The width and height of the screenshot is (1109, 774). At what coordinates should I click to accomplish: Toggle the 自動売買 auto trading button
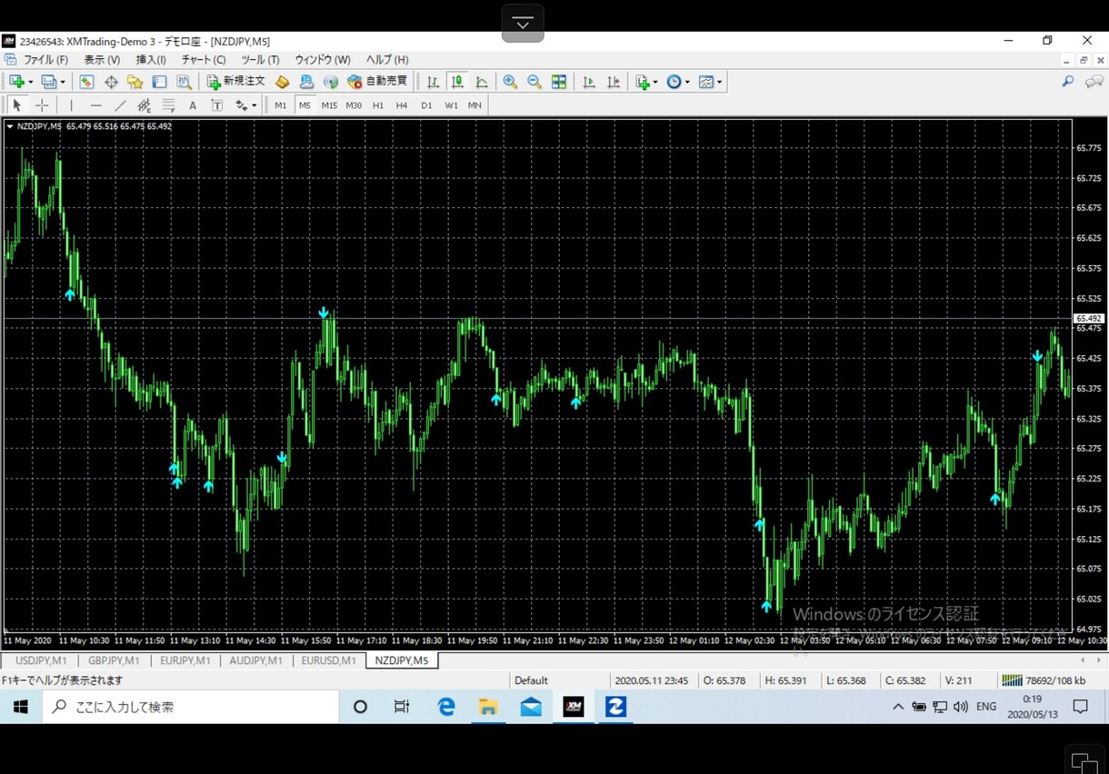[x=377, y=82]
